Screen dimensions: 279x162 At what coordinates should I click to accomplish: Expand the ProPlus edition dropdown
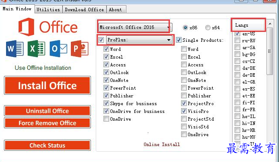pyautogui.click(x=139, y=40)
